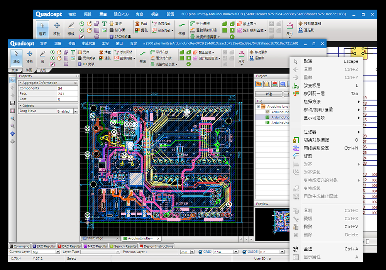Open the DRC Results tab
Viewport: 386px width, 270px height.
click(69, 246)
